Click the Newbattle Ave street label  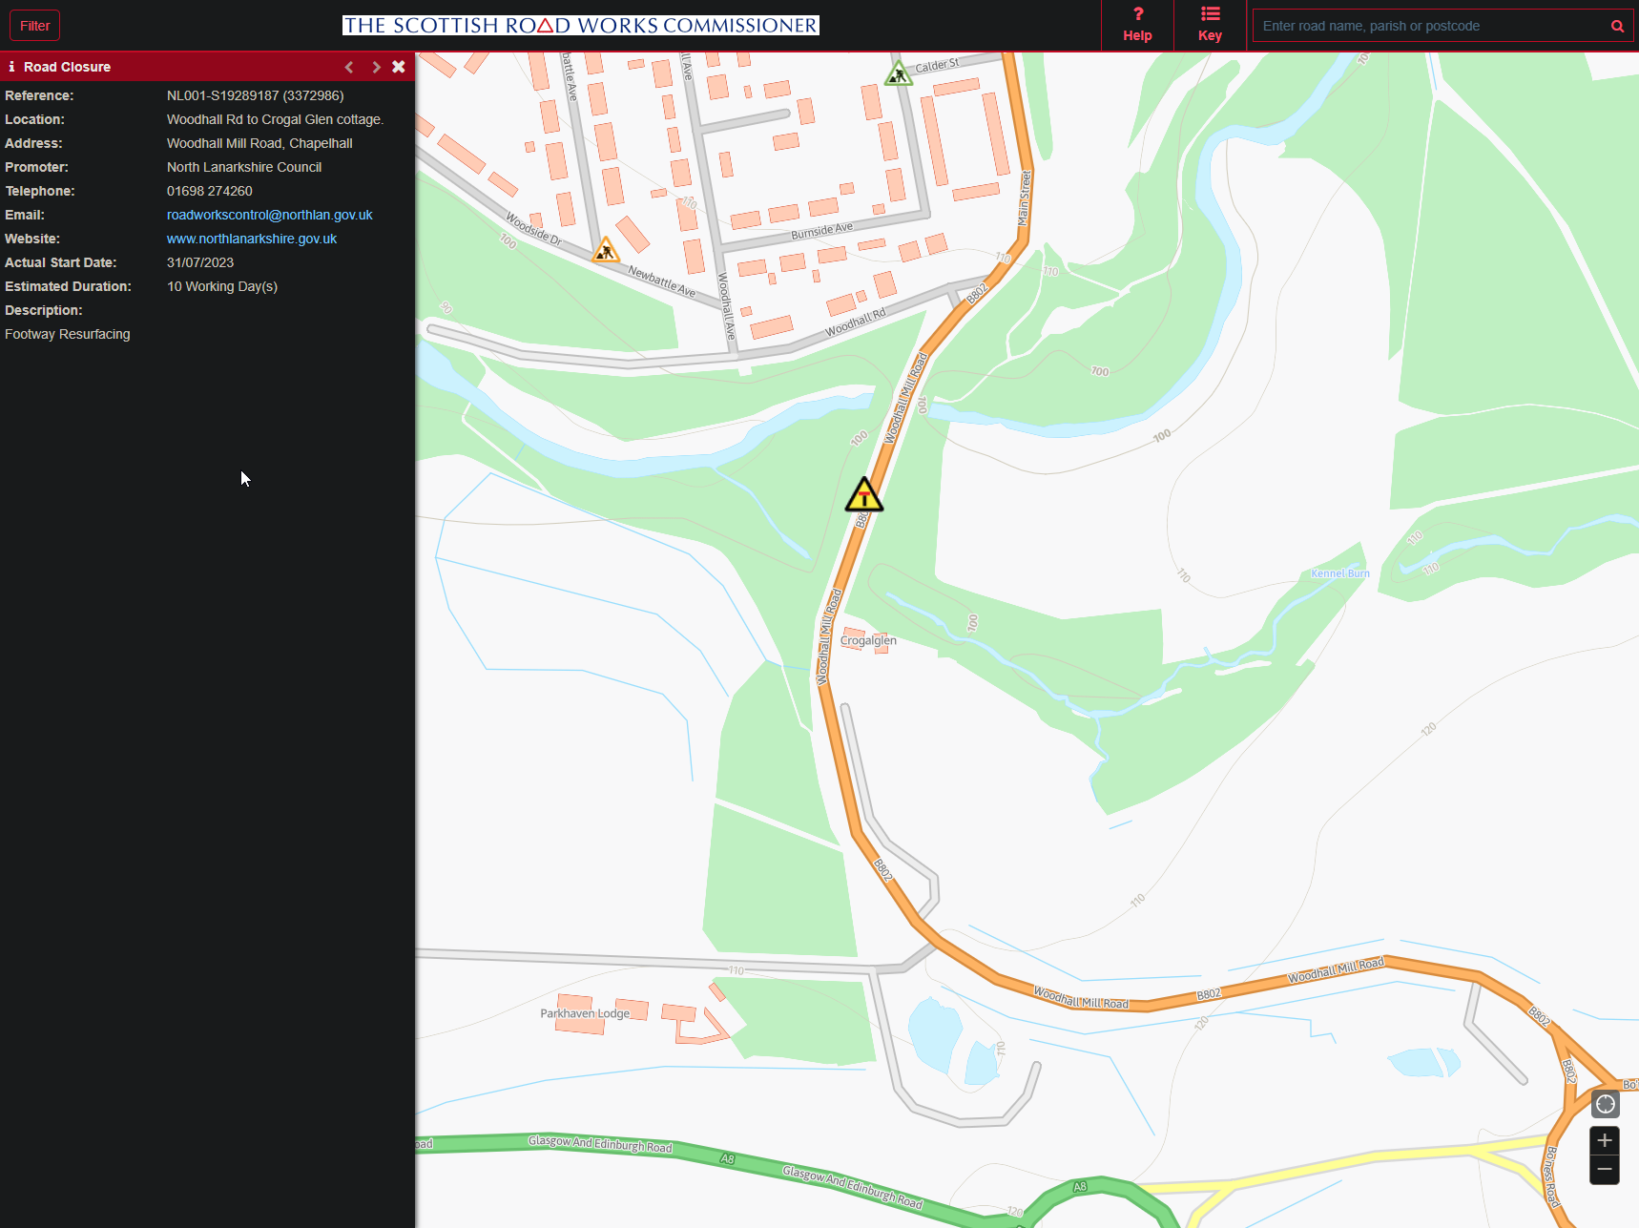pos(661,281)
